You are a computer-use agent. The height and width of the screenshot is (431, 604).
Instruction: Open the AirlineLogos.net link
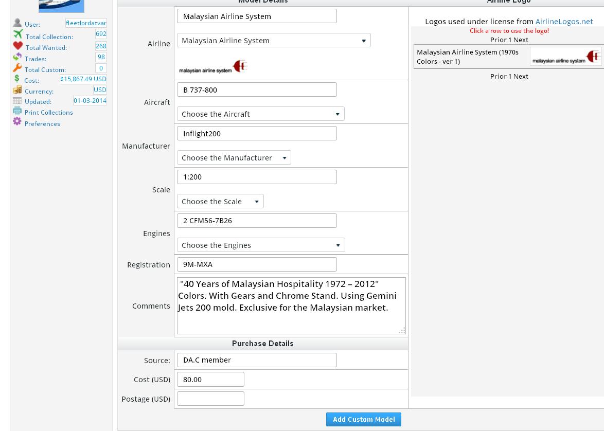coord(564,22)
